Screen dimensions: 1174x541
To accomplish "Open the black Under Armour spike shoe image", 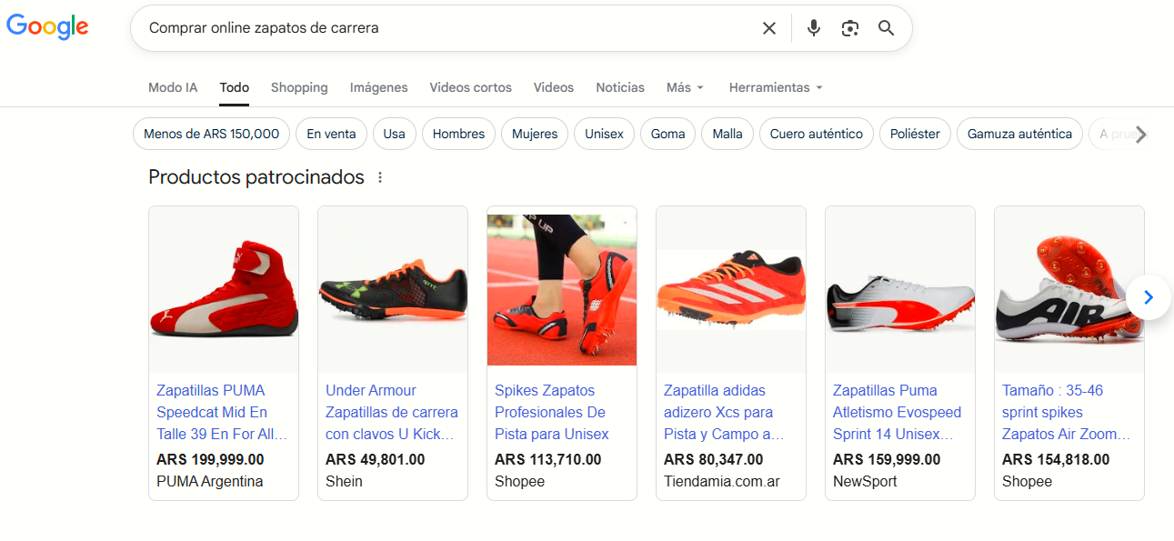I will (393, 290).
